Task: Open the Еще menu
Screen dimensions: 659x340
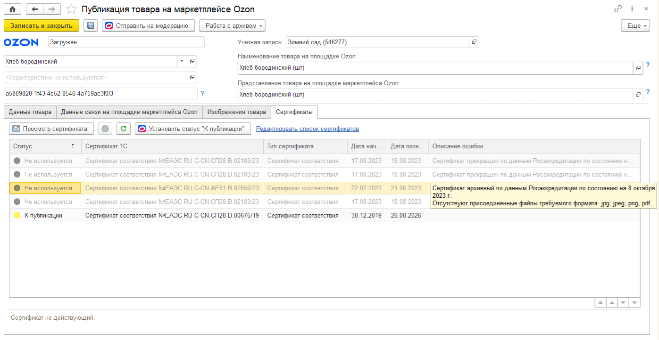Action: pyautogui.click(x=635, y=25)
